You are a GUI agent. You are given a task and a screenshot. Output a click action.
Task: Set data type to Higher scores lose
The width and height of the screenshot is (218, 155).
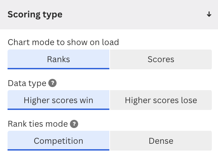[x=161, y=100]
